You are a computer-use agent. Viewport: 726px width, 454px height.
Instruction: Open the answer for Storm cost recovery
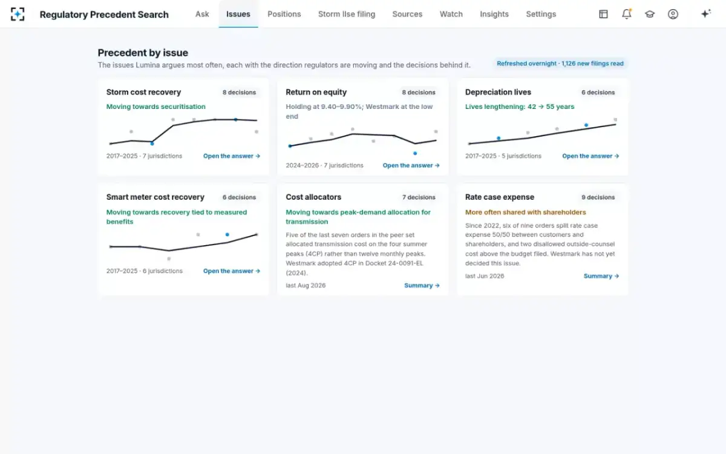tap(232, 156)
